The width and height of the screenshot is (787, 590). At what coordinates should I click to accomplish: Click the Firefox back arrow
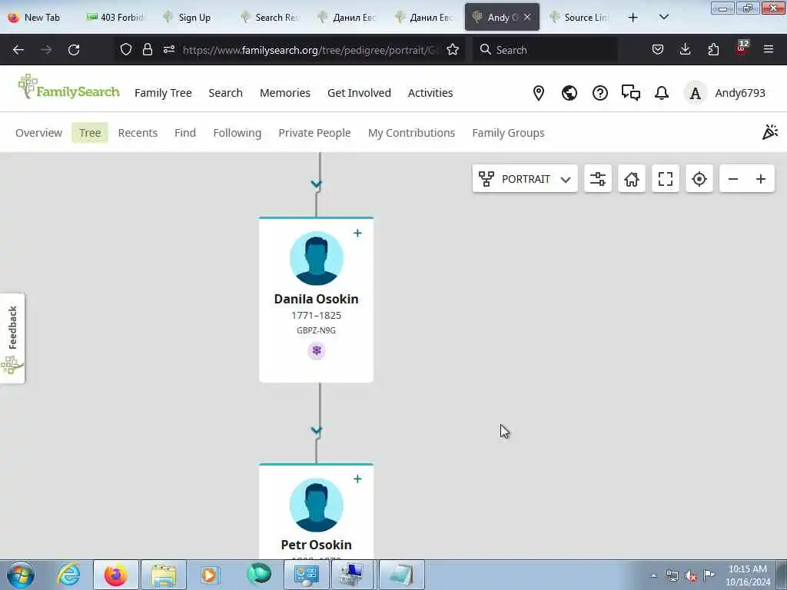18,50
